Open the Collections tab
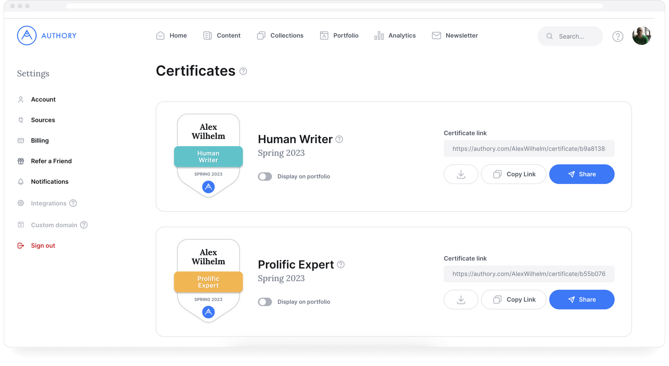669x366 pixels. 280,35
